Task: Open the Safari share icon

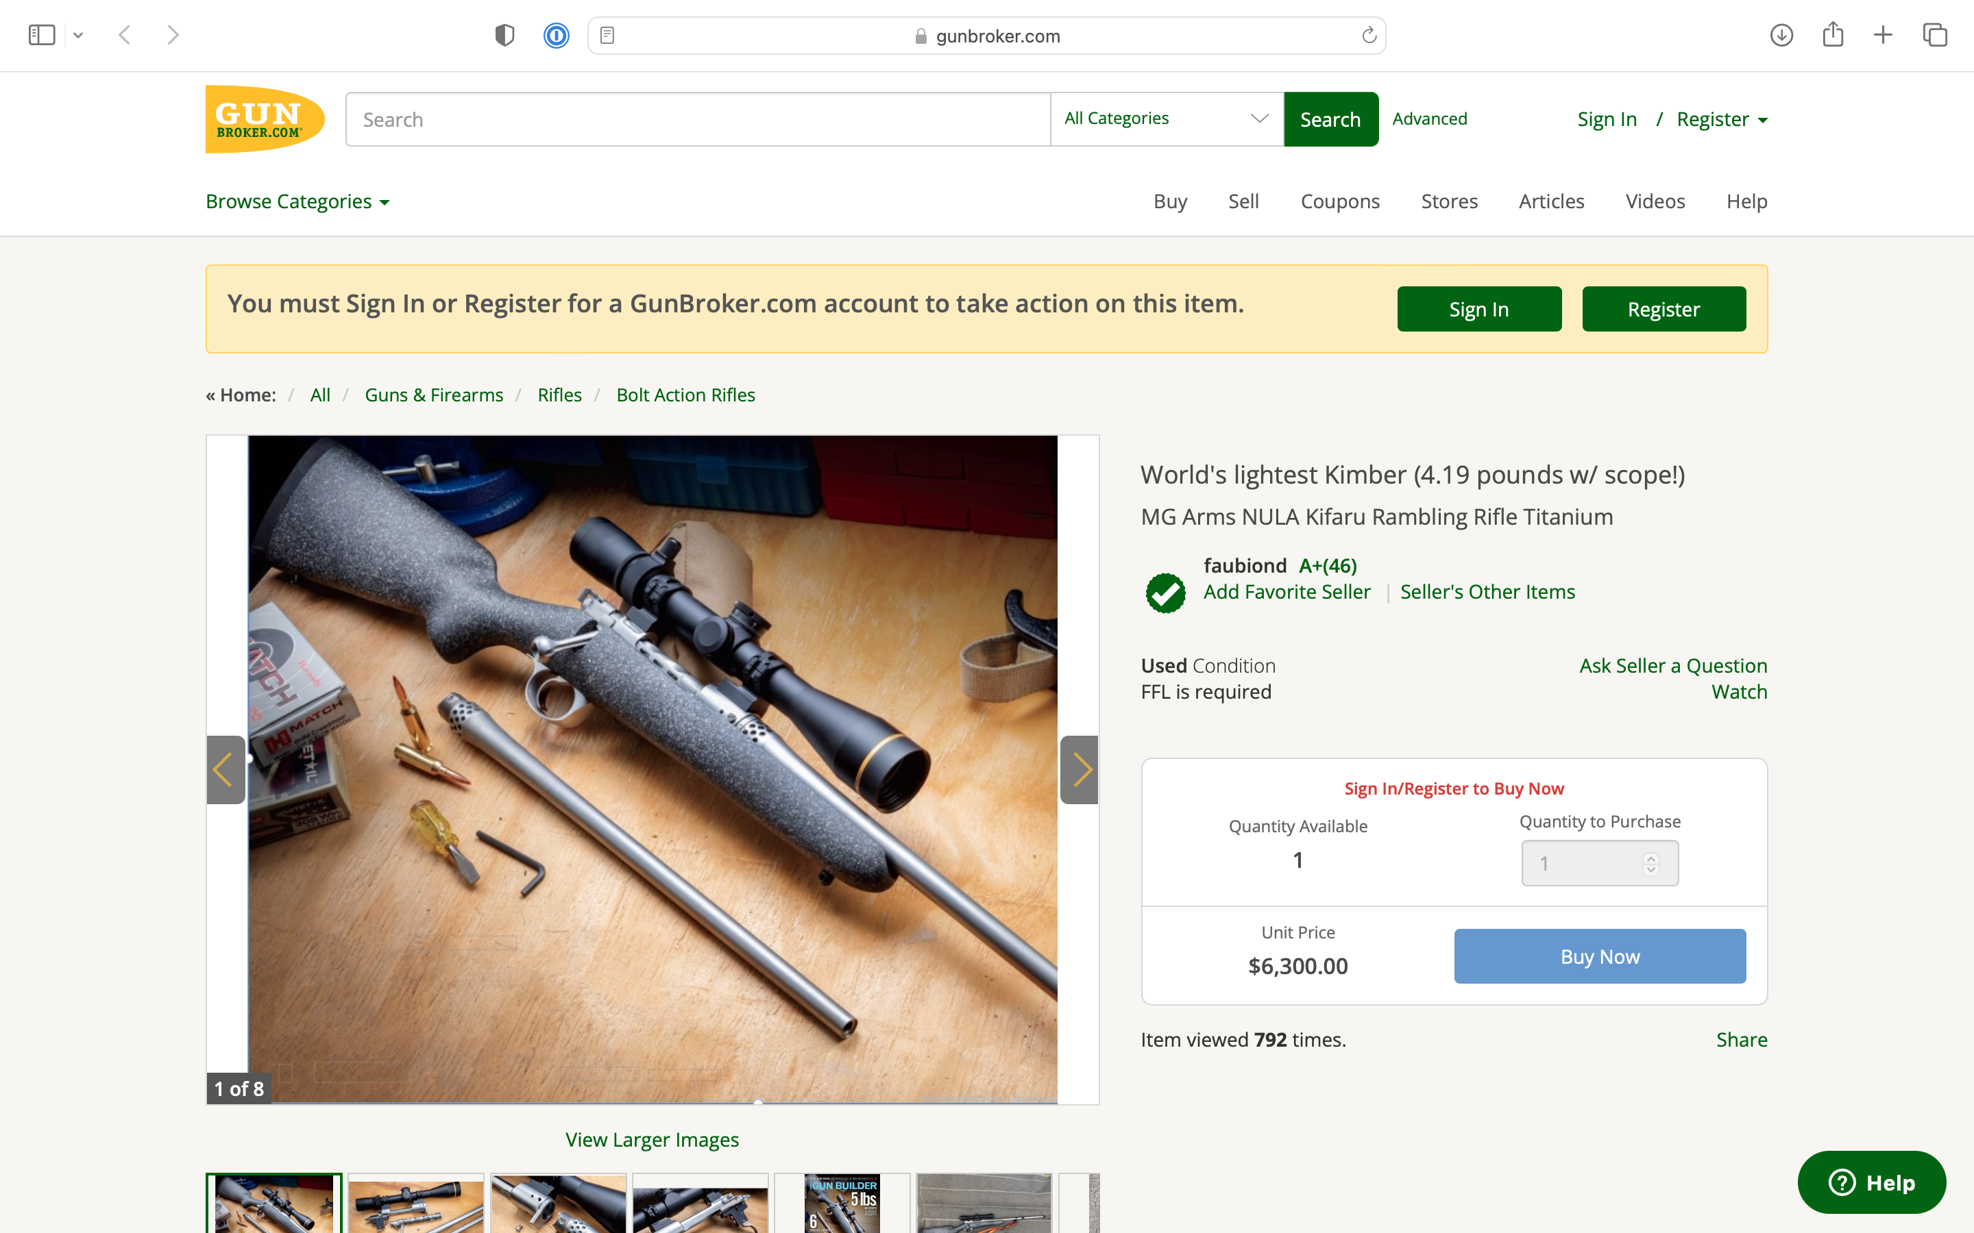Action: click(1833, 34)
